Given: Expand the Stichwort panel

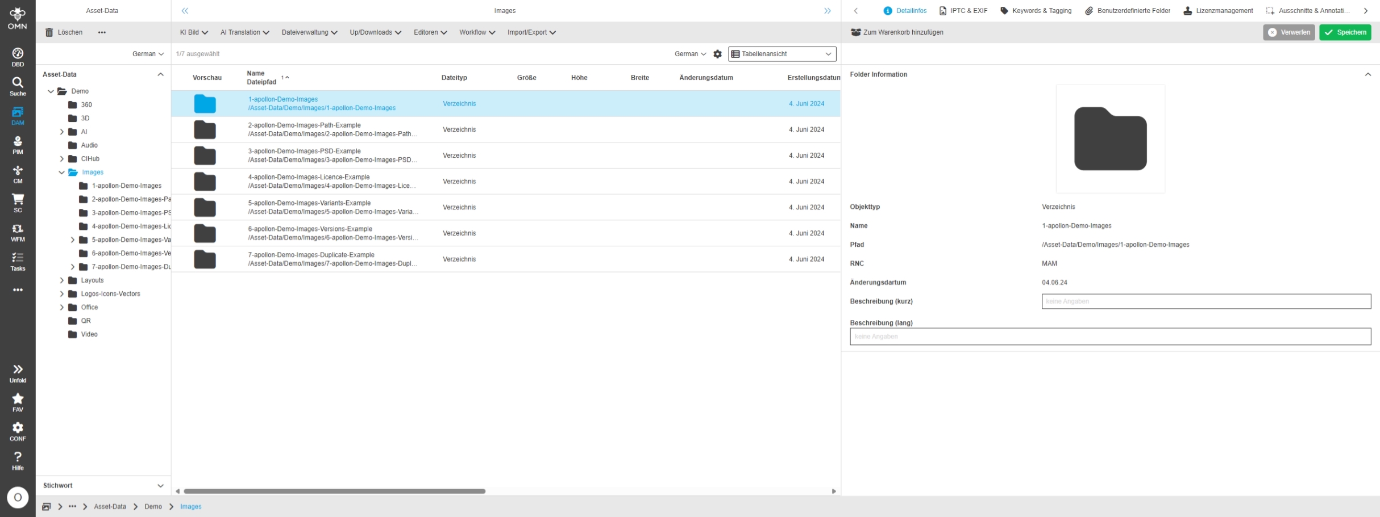Looking at the screenshot, I should (160, 486).
